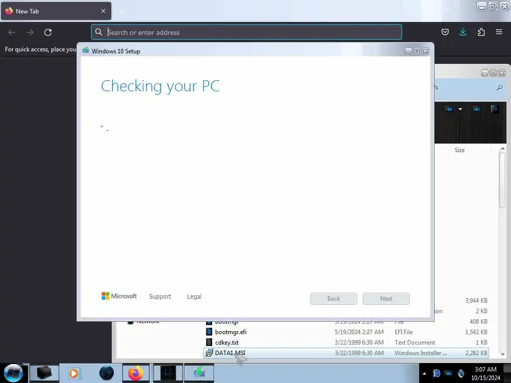The image size is (511, 383).
Task: Click the scroll down arrow in Explorer
Action: pos(503,354)
